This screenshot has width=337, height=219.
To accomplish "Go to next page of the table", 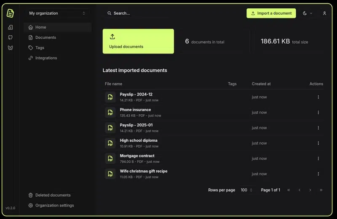I will (x=310, y=190).
